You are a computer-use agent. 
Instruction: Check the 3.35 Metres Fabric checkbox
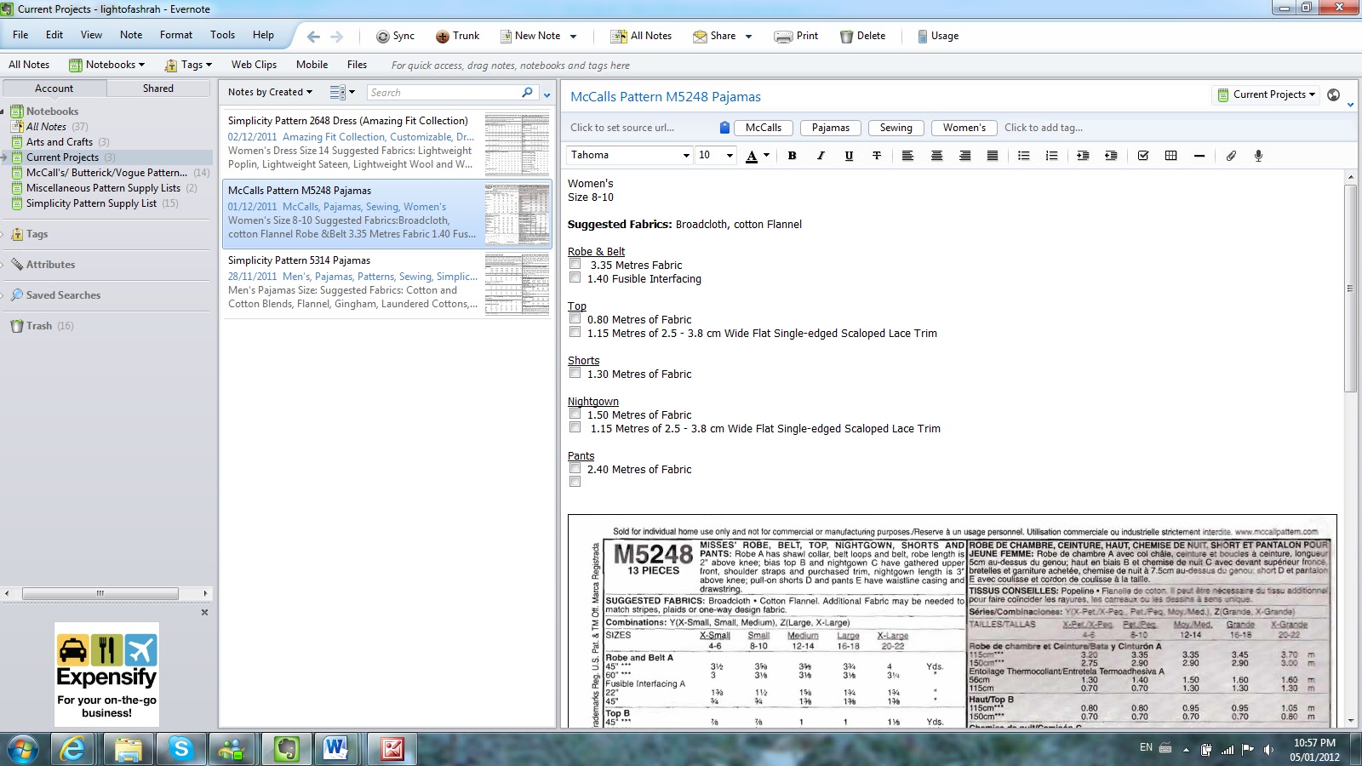(575, 264)
